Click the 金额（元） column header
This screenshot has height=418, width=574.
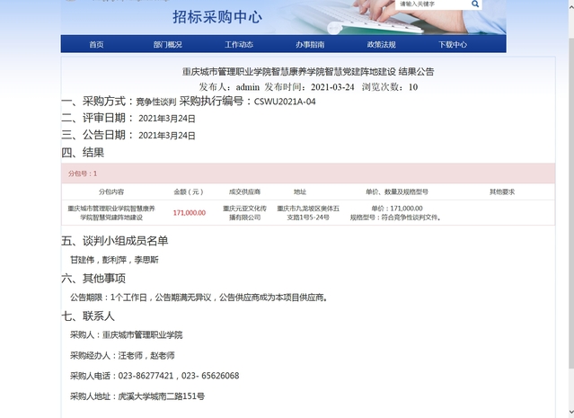189,191
